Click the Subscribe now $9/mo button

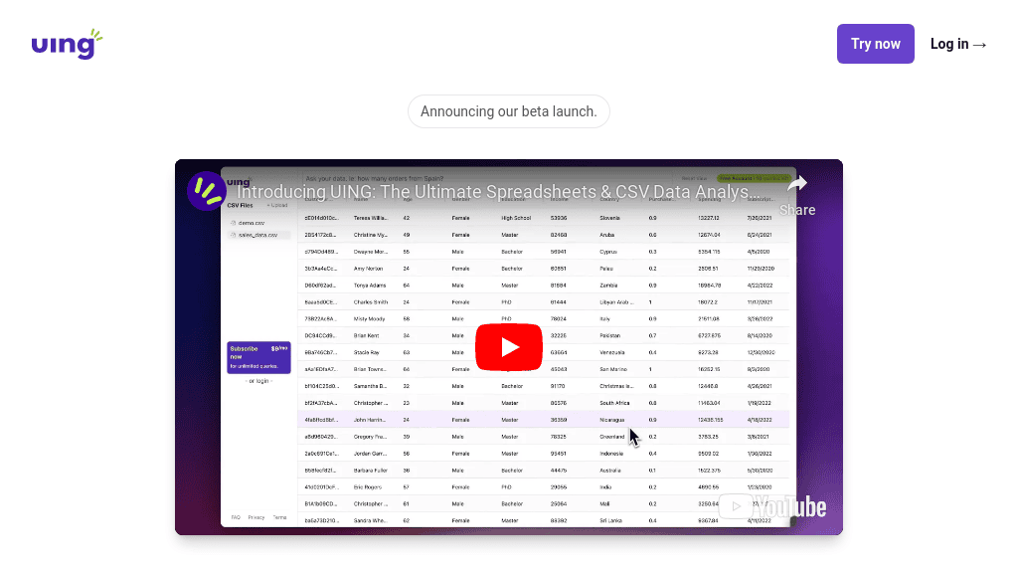pos(257,357)
